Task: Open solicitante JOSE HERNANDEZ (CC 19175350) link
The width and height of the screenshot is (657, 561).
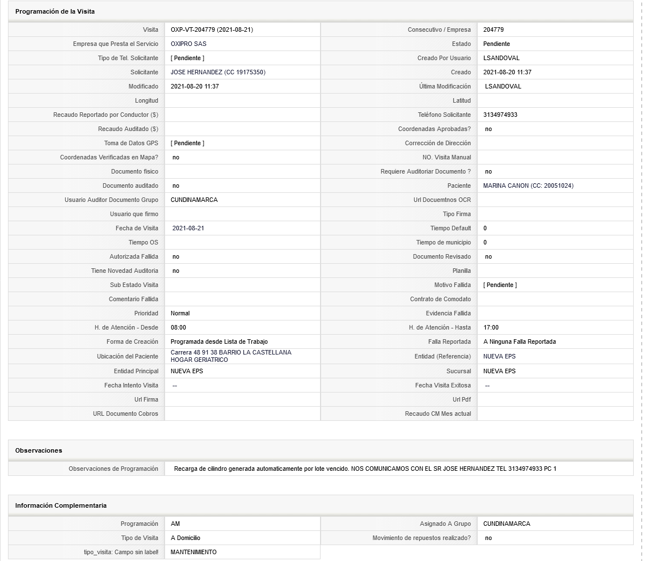Action: tap(218, 72)
